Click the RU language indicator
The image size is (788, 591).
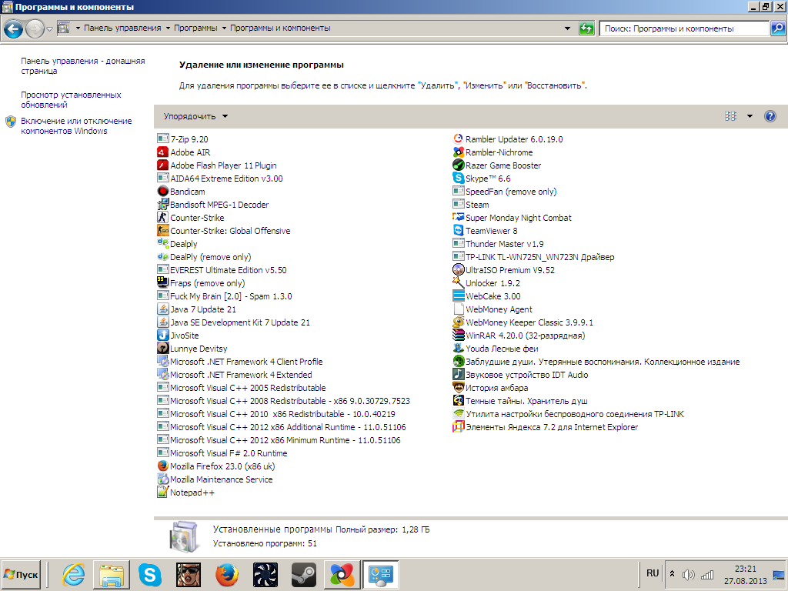pyautogui.click(x=653, y=573)
